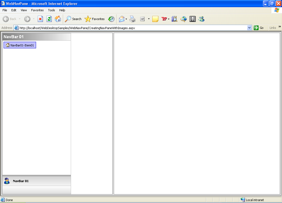Screen dimensions: 282x203
Task: Click the Search toolbar button
Action: pos(73,19)
